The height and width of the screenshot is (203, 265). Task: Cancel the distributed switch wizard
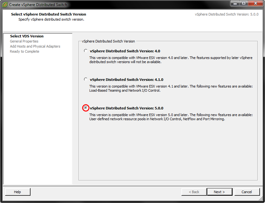click(247, 192)
